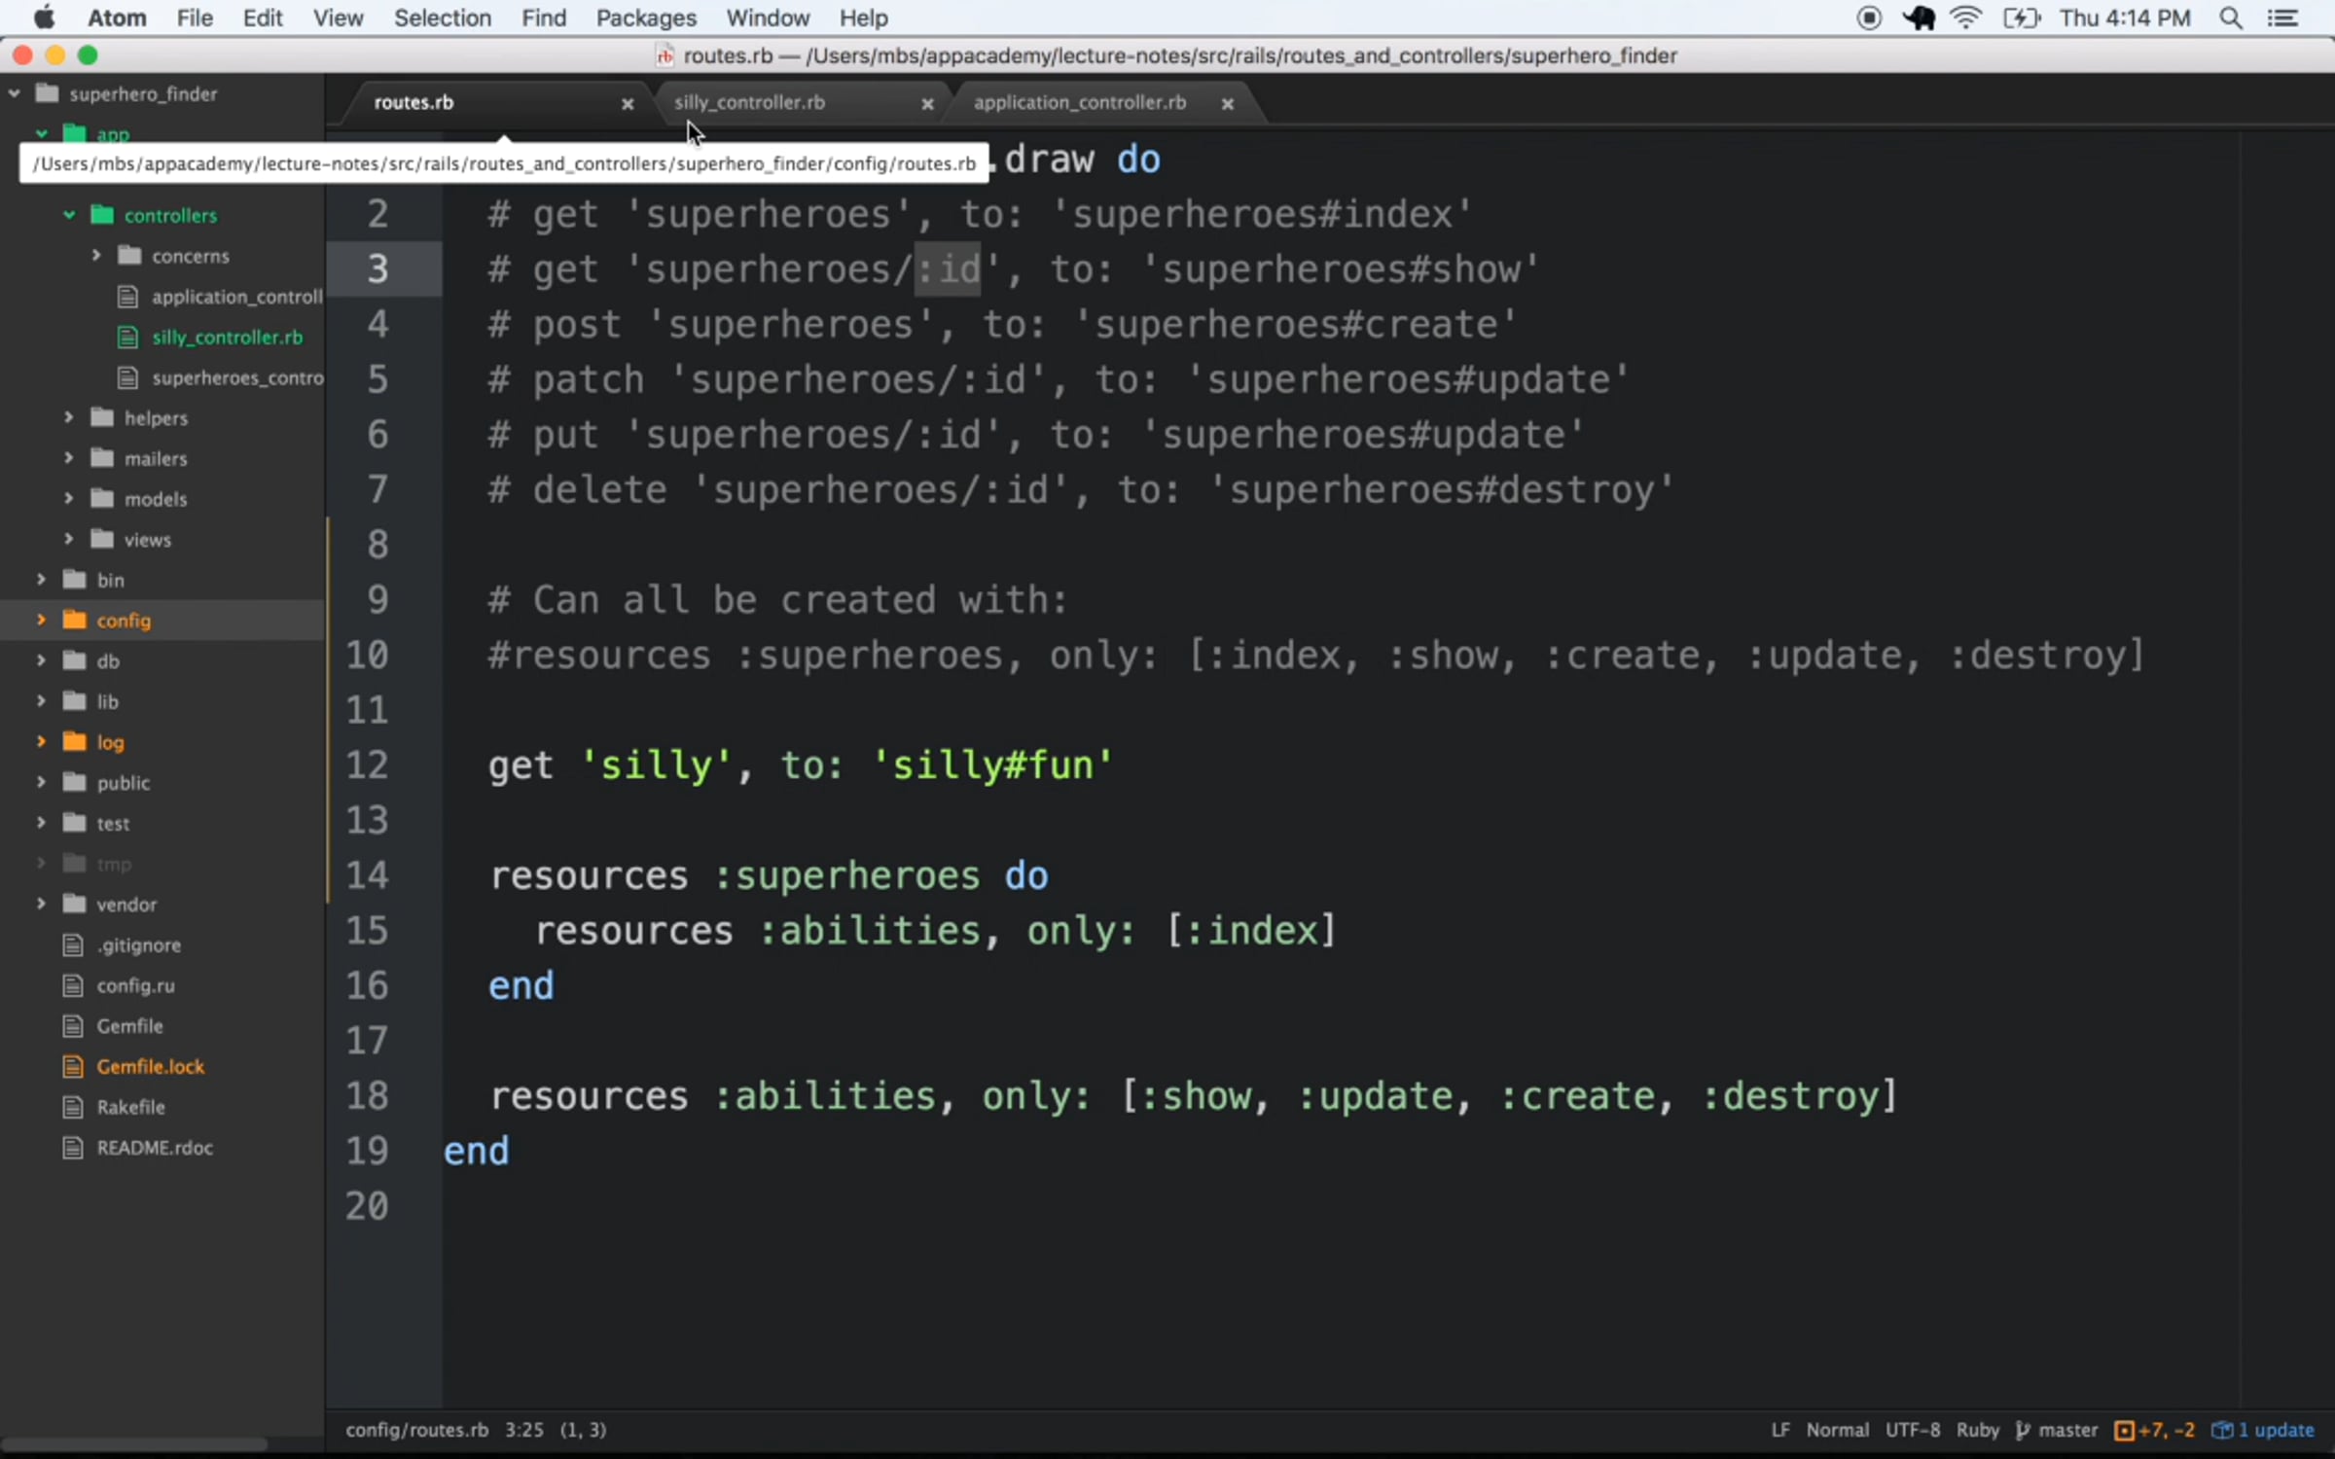Expand the models folder
The width and height of the screenshot is (2335, 1459).
[69, 498]
